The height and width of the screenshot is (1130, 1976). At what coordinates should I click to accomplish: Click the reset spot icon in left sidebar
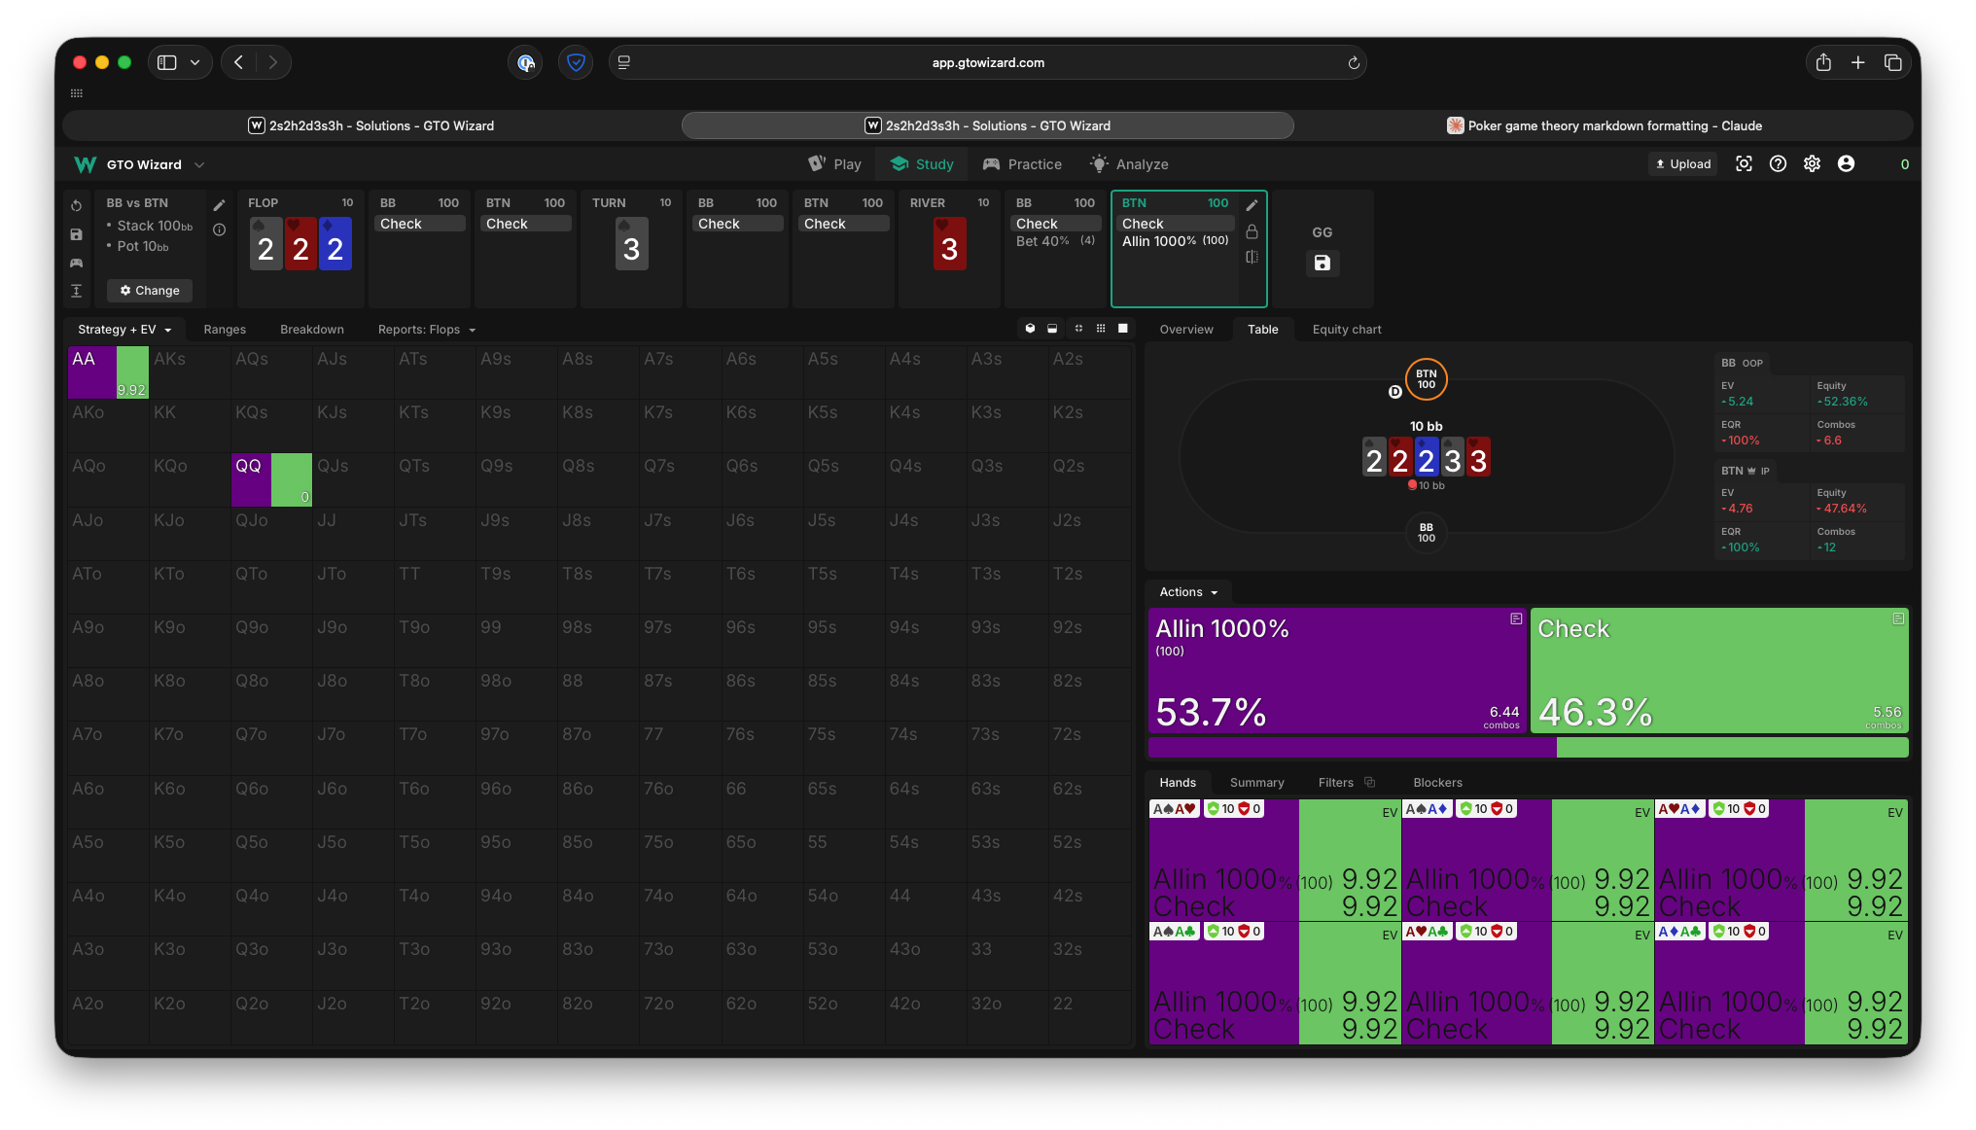point(76,206)
